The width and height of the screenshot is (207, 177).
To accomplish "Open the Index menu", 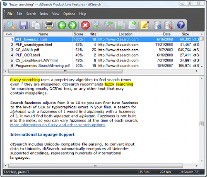I will (x=44, y=14).
